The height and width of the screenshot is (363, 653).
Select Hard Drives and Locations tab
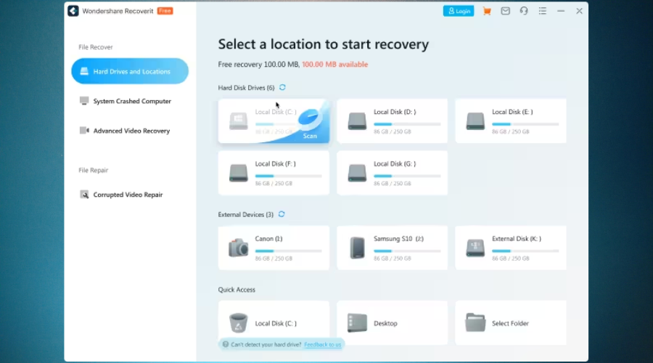(130, 71)
